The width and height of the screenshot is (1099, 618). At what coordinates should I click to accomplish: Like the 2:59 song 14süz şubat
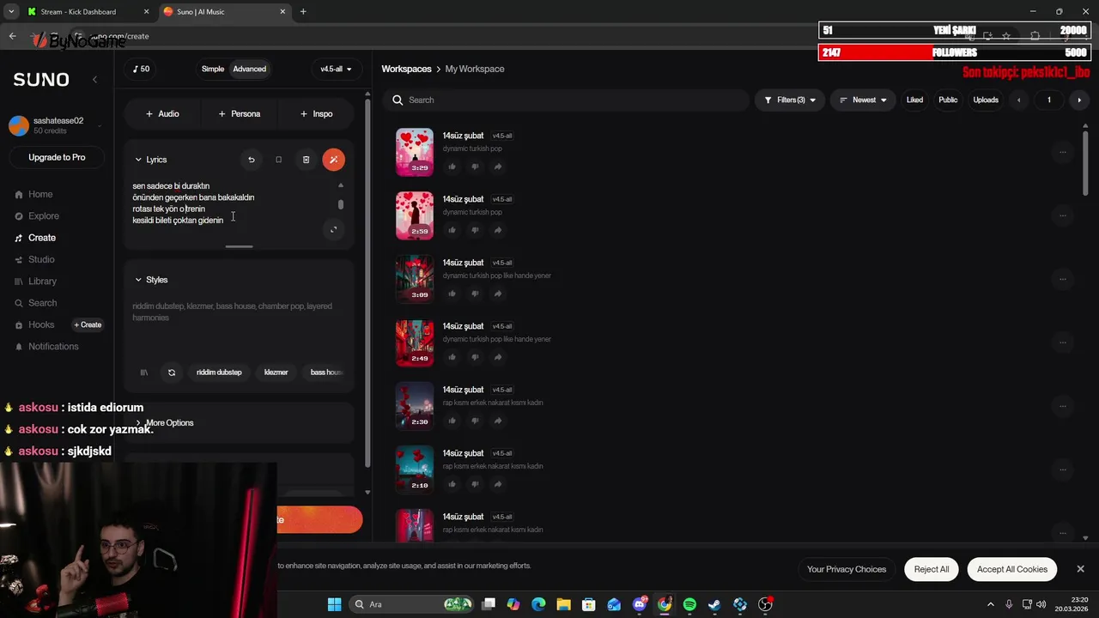[452, 230]
